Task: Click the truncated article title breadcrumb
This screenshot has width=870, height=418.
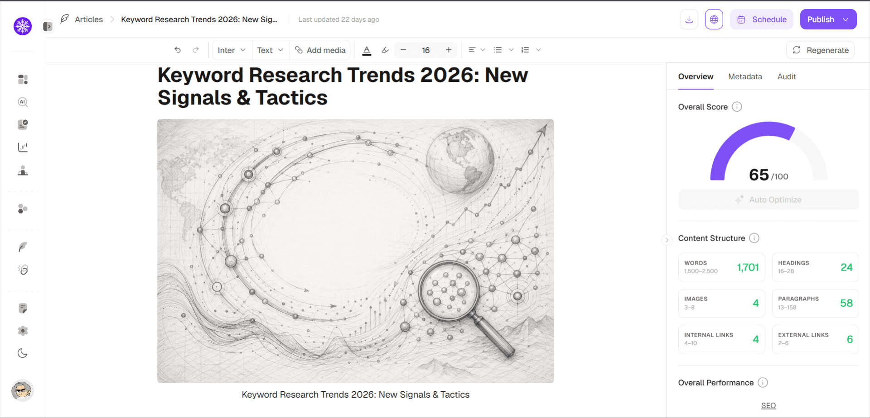Action: pyautogui.click(x=199, y=19)
